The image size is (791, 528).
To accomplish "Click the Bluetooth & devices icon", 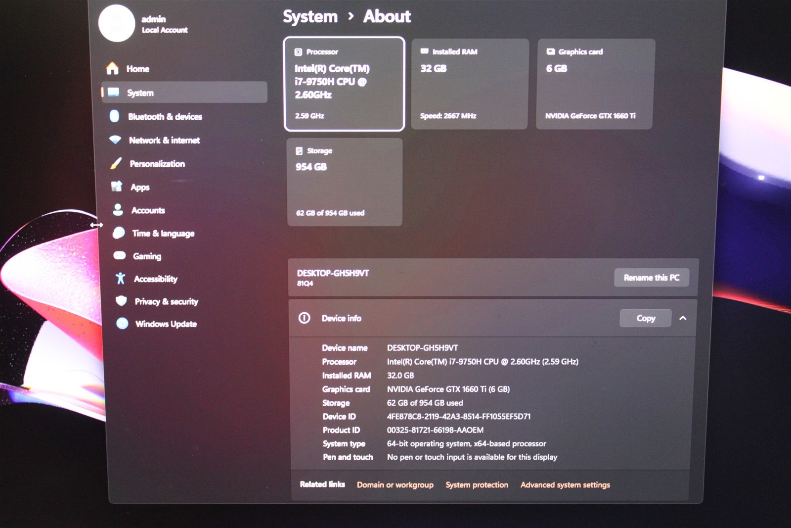I will point(114,116).
